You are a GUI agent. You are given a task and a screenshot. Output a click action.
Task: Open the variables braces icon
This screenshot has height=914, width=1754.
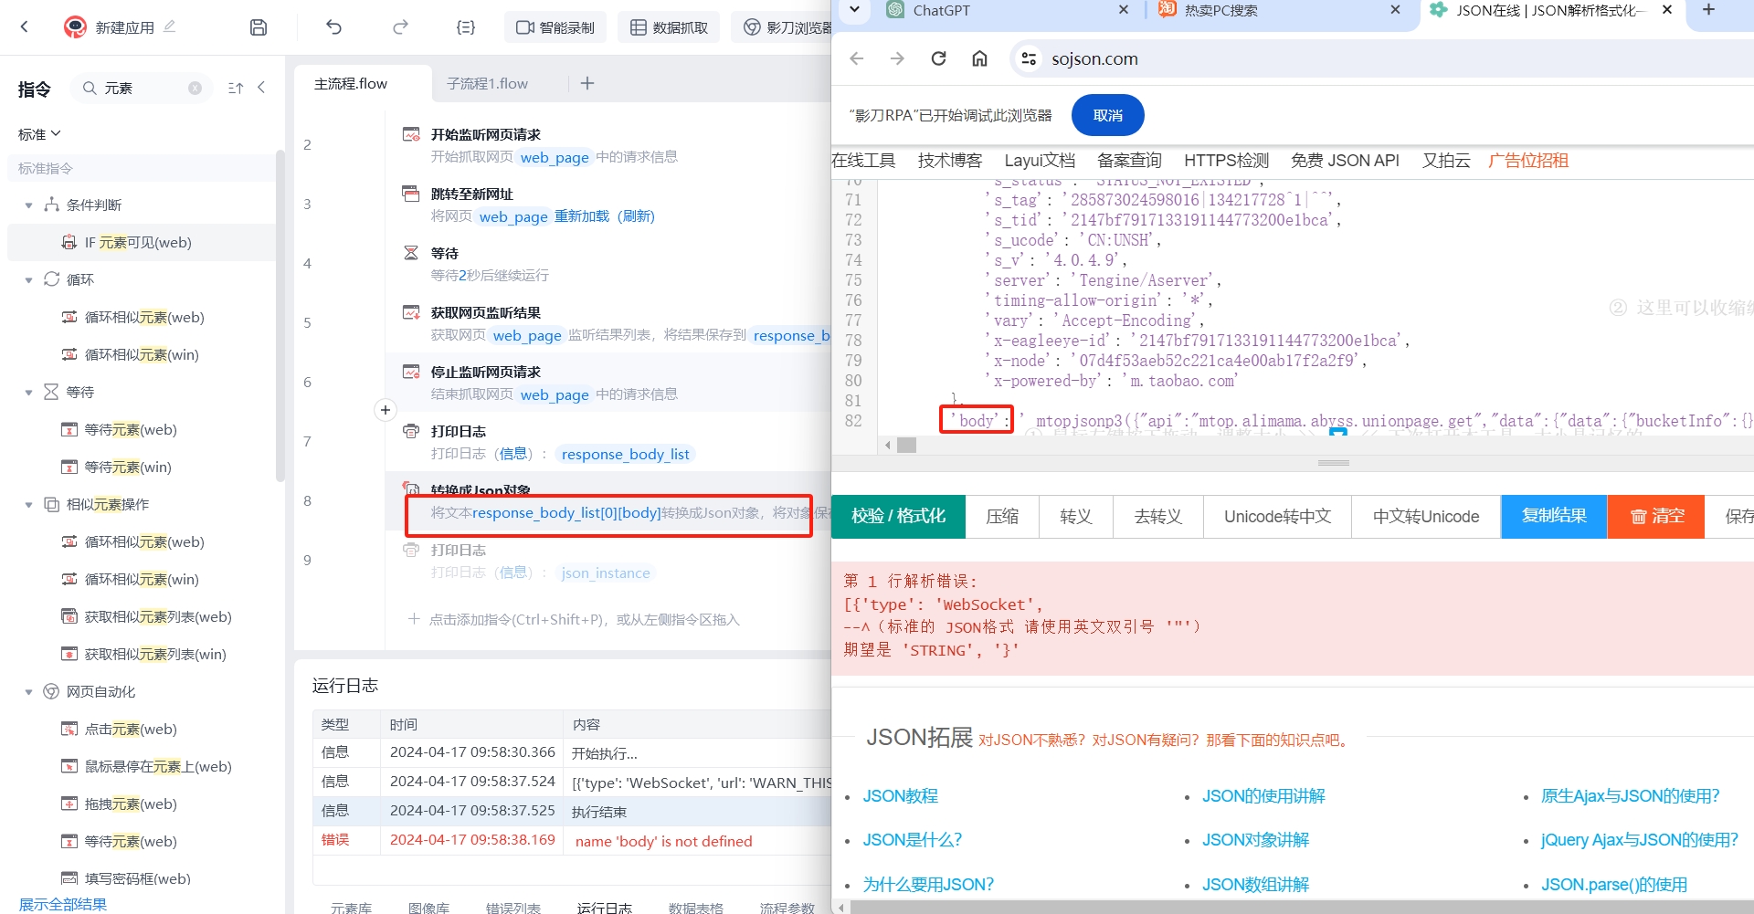[x=466, y=27]
